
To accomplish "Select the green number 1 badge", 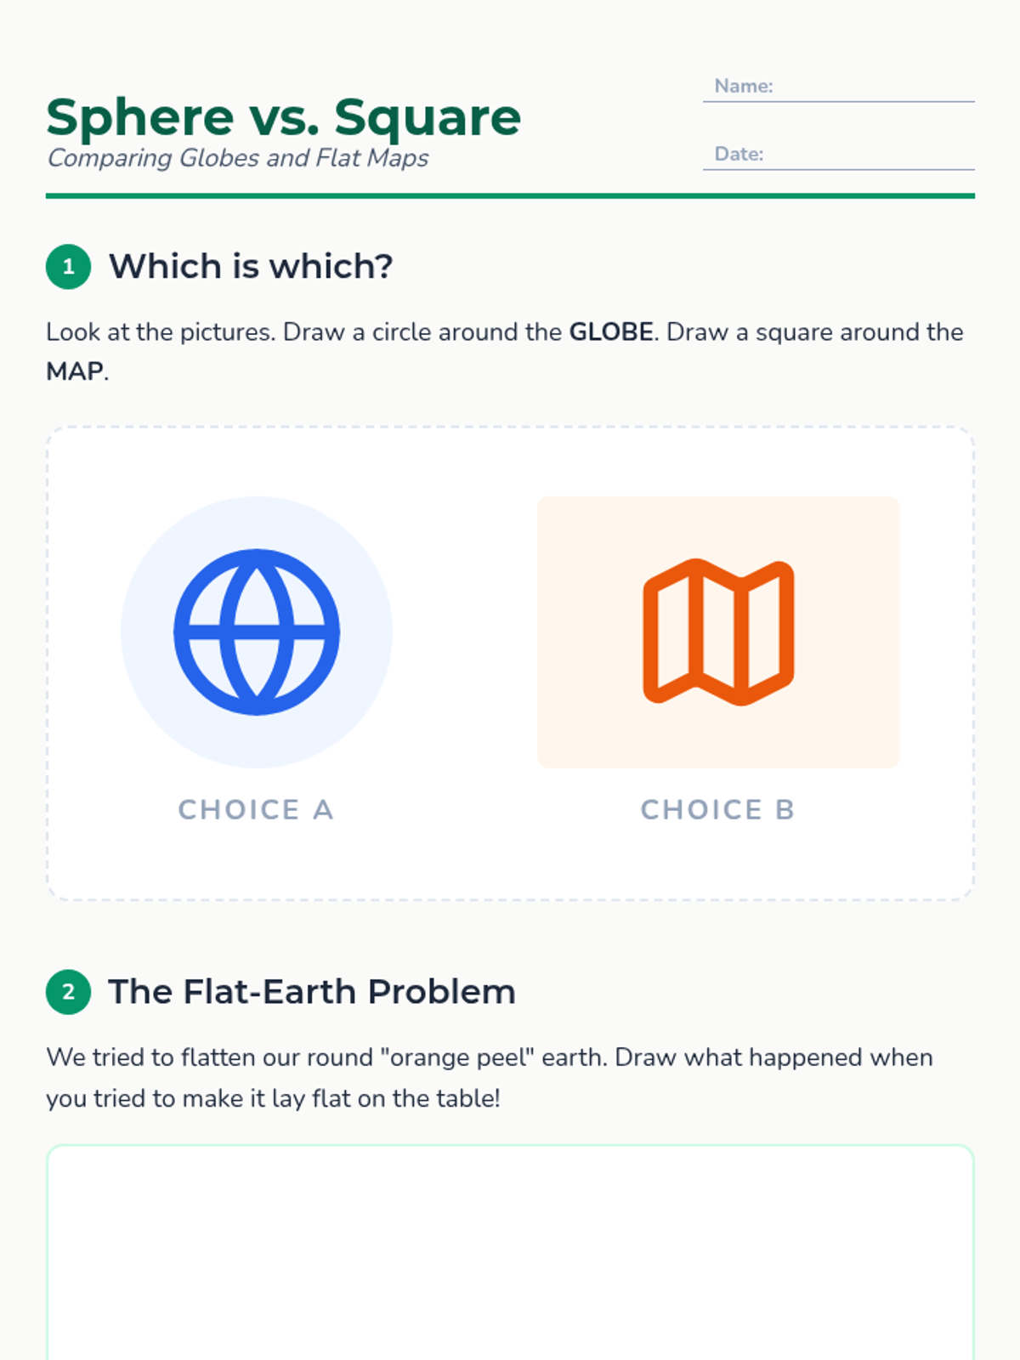I will click(x=68, y=267).
